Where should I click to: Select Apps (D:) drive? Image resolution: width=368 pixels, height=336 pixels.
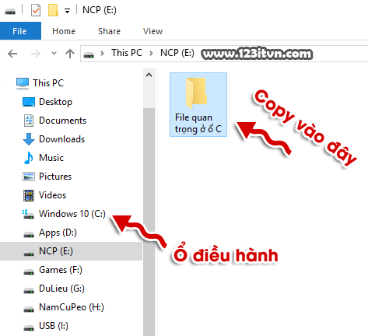[x=58, y=233]
